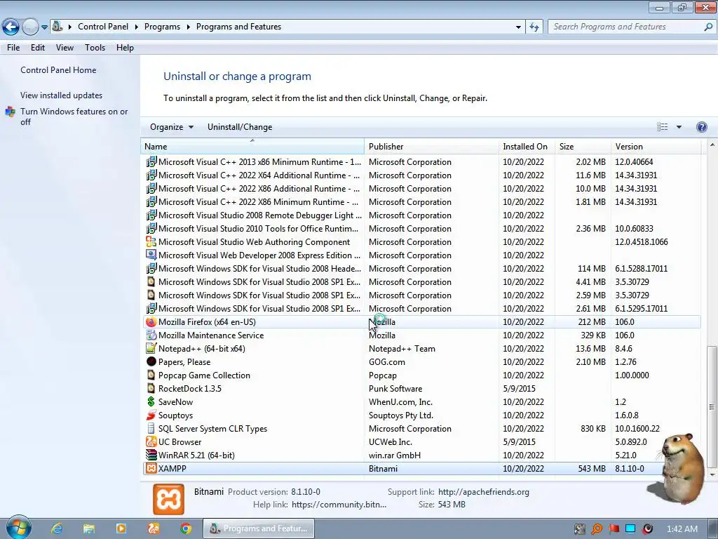
Task: Expand the arrow after Programs breadcrumb
Action: pos(188,27)
